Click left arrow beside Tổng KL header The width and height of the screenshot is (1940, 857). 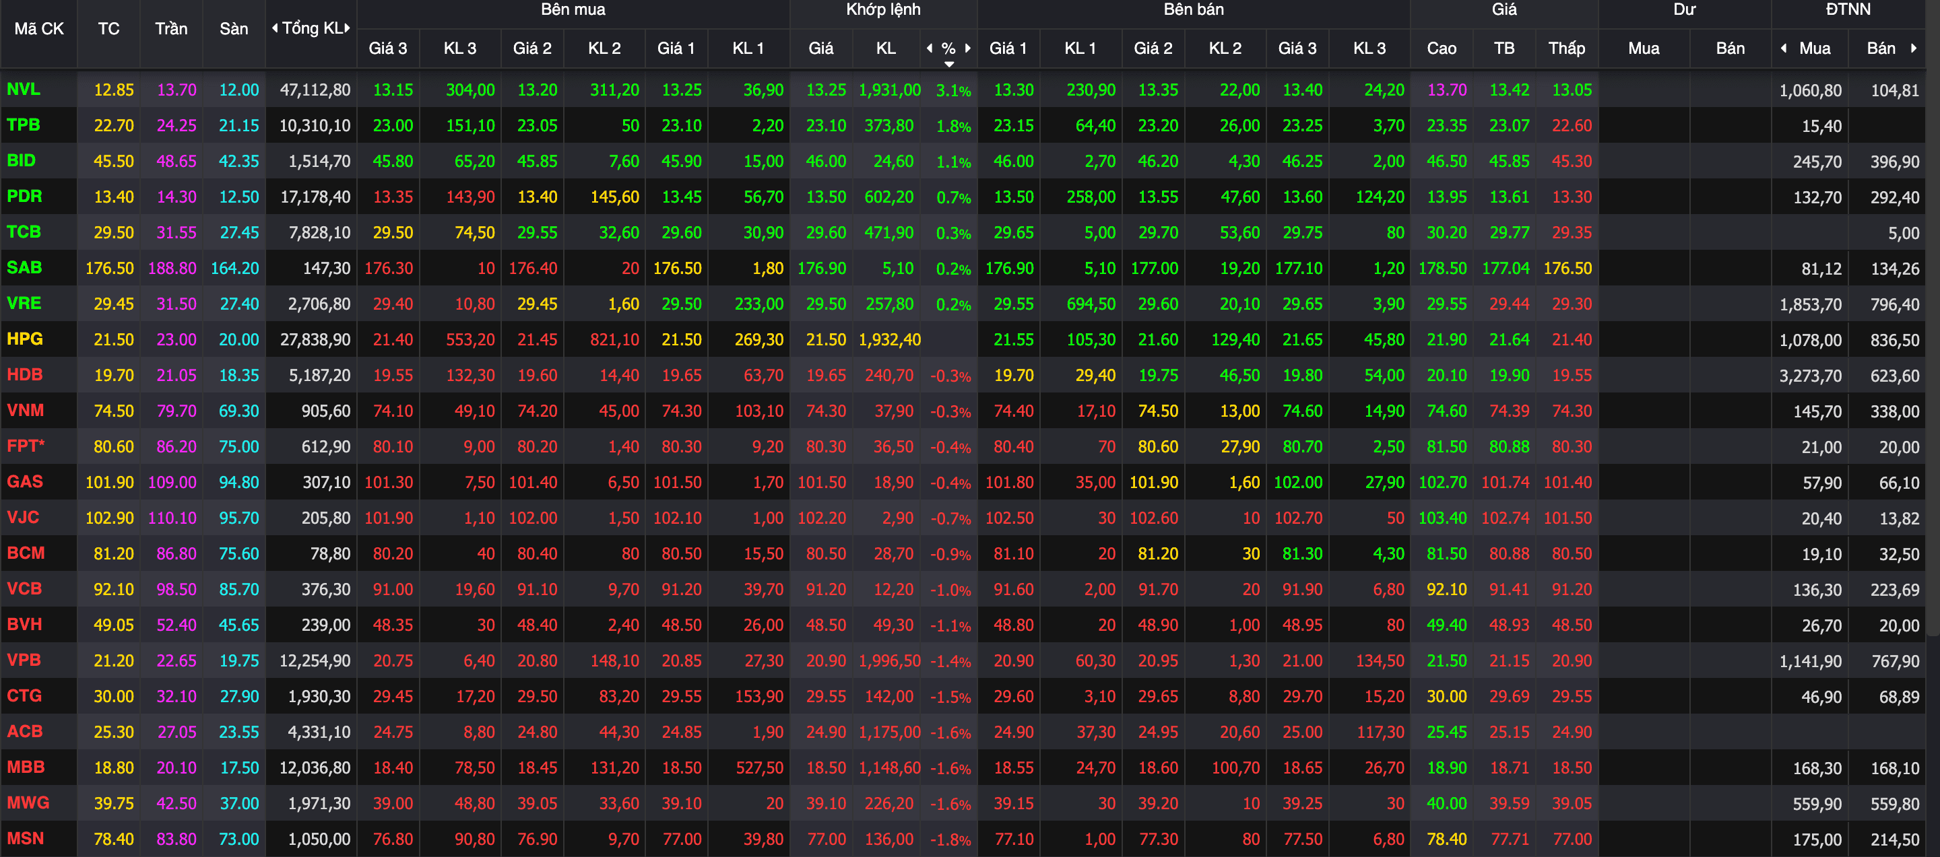275,28
